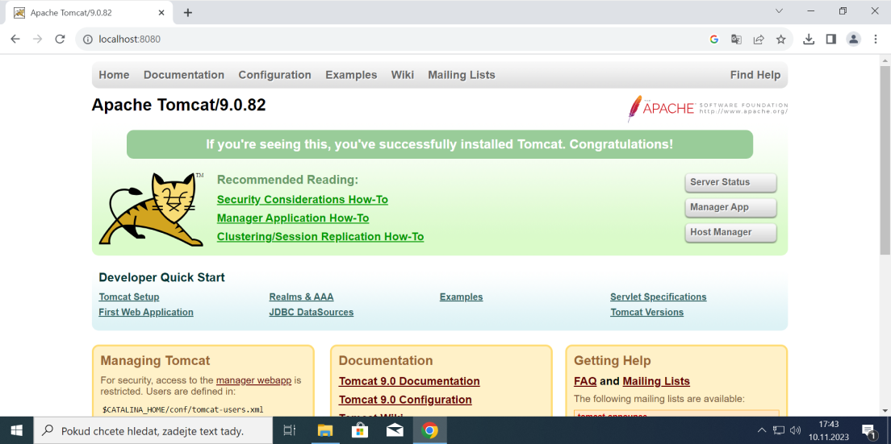
Task: Open the share this page icon
Action: (759, 39)
